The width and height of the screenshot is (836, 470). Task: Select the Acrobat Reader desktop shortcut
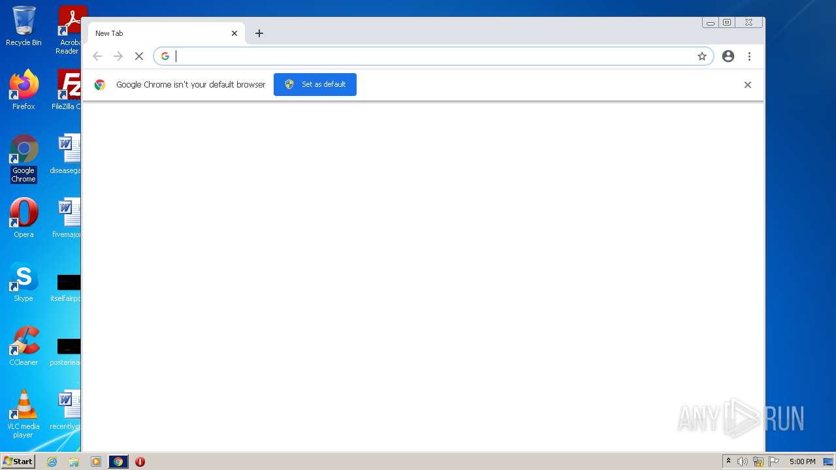(x=69, y=30)
